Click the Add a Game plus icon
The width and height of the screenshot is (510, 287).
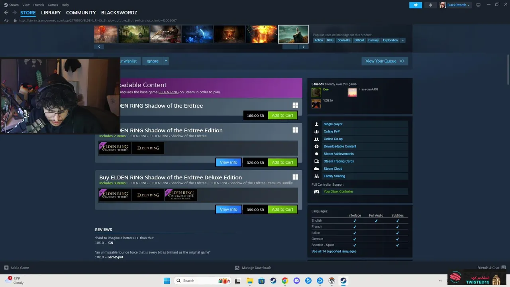pyautogui.click(x=6, y=268)
